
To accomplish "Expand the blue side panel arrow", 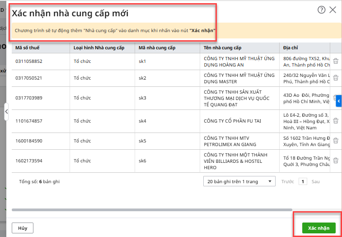I will tap(339, 102).
